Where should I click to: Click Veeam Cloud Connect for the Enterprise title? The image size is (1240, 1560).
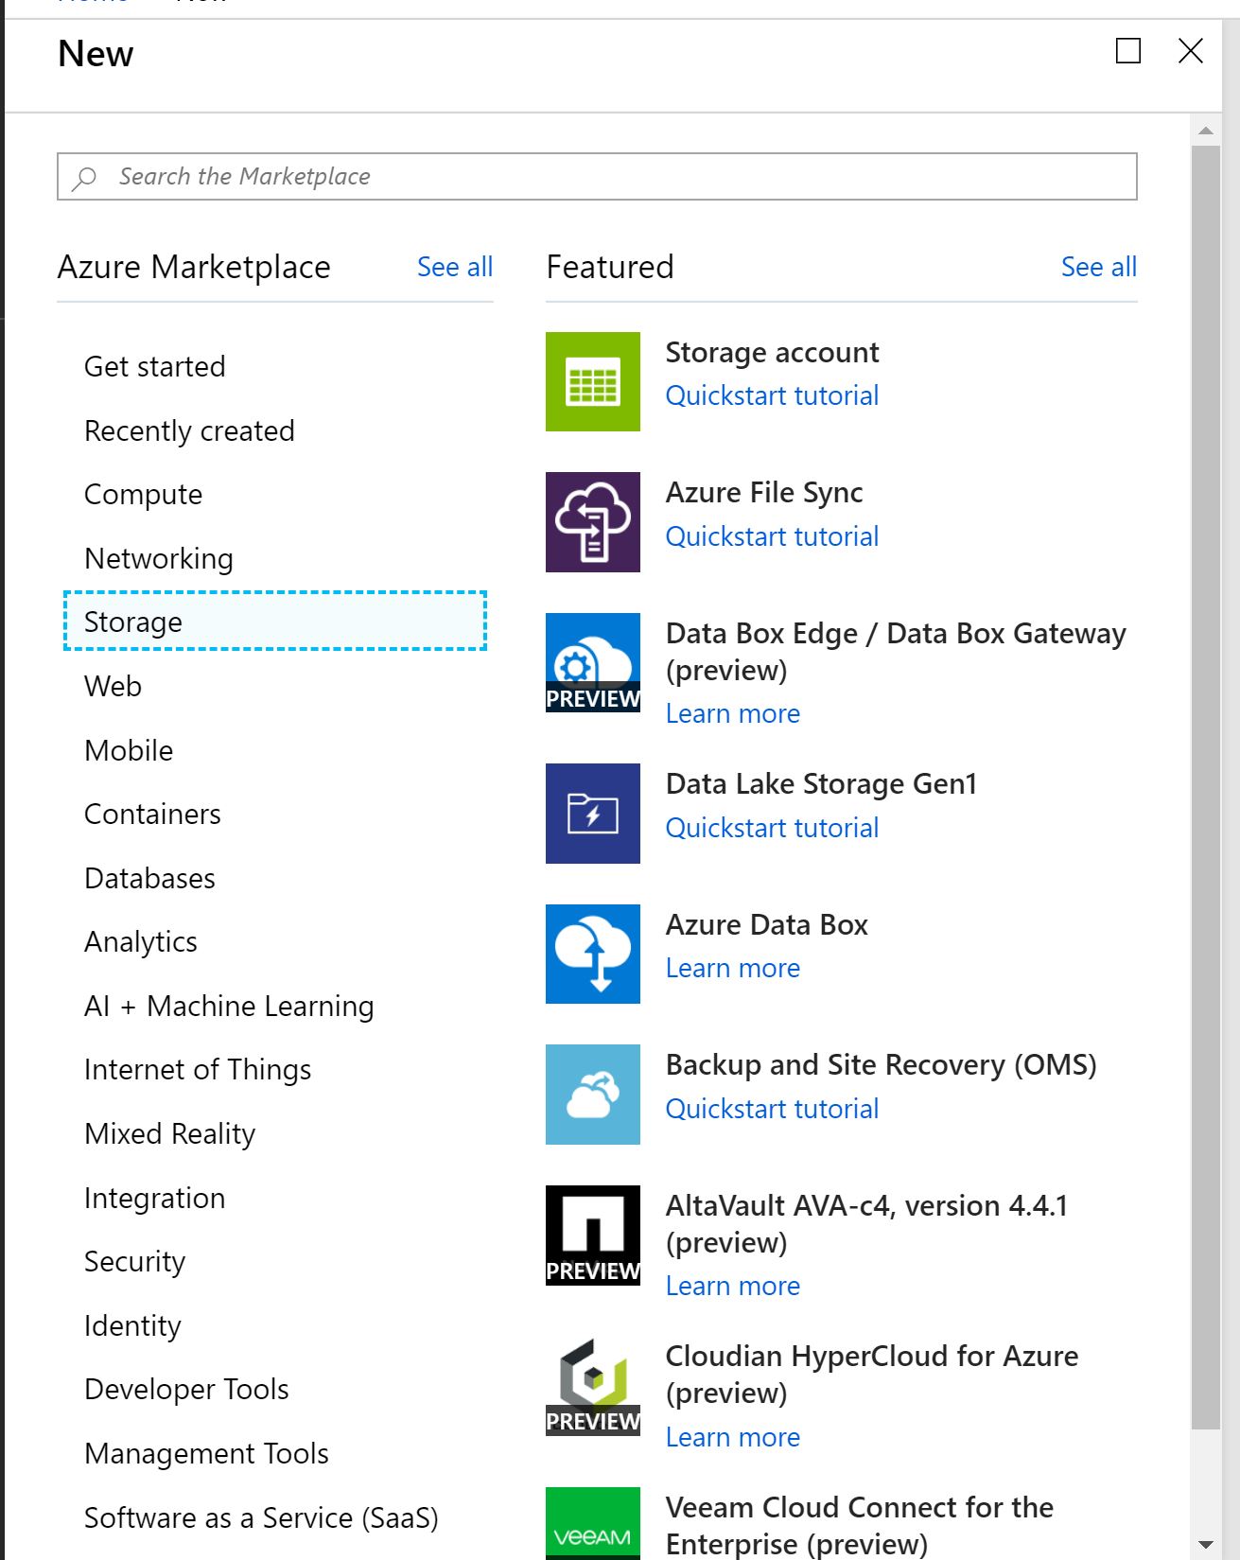859,1525
